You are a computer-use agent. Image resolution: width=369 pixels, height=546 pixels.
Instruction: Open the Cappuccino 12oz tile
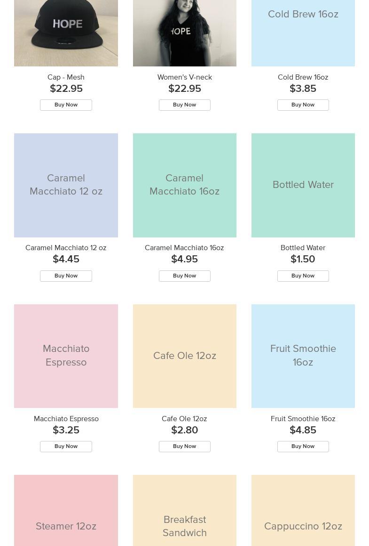click(303, 511)
